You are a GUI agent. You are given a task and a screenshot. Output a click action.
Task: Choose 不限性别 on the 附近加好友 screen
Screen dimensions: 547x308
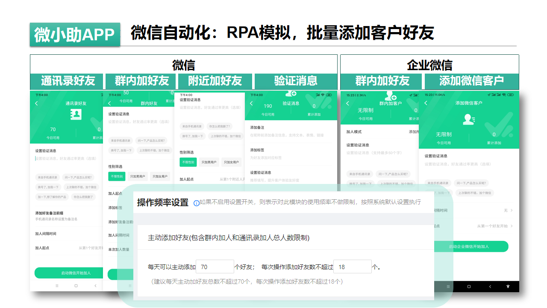pyautogui.click(x=188, y=162)
